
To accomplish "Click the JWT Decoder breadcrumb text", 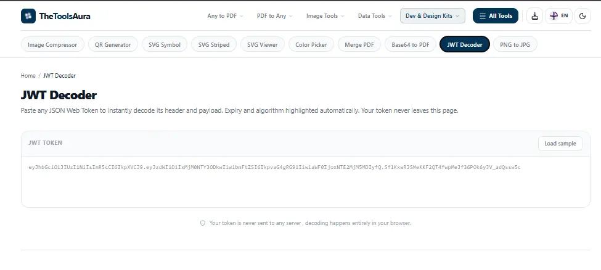I will (x=59, y=76).
